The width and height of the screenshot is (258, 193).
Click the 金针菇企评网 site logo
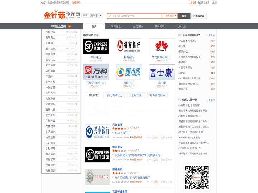click(x=62, y=14)
